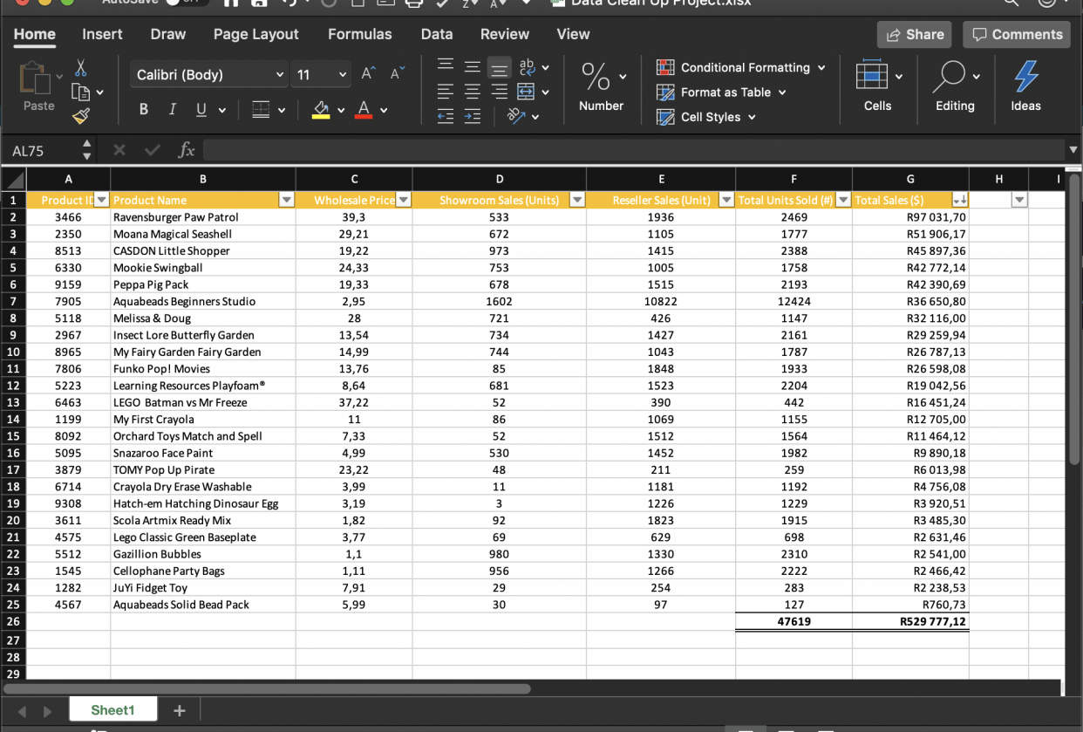Screen dimensions: 1083x732
Task: Toggle Underline formatting
Action: click(201, 110)
